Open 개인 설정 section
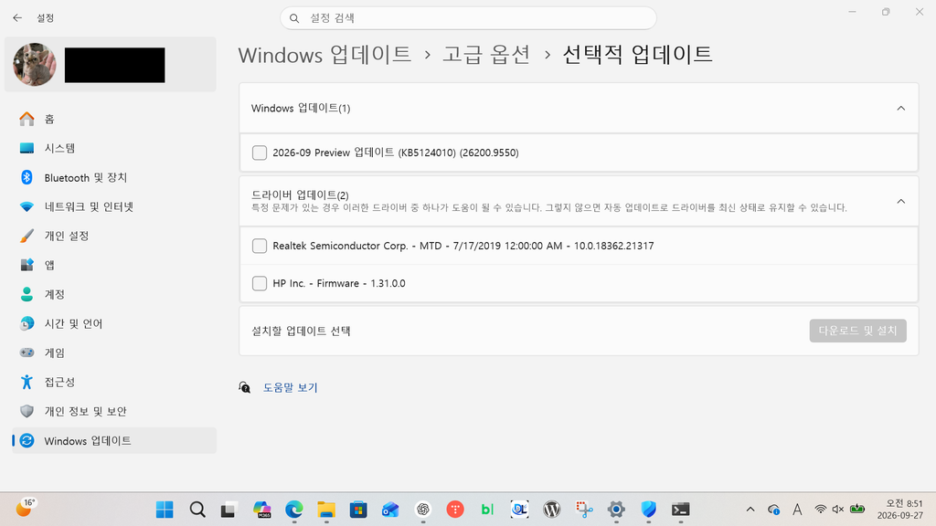 click(x=113, y=236)
